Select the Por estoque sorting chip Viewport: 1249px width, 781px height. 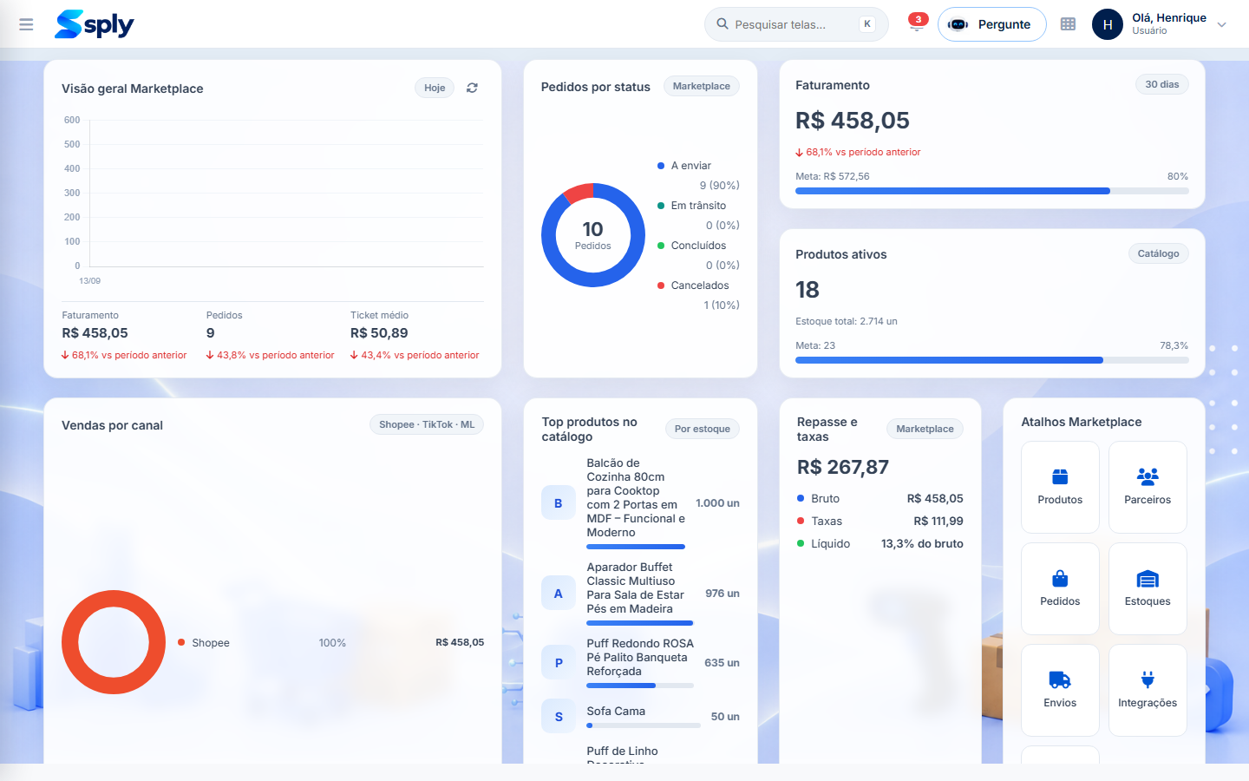point(702,429)
